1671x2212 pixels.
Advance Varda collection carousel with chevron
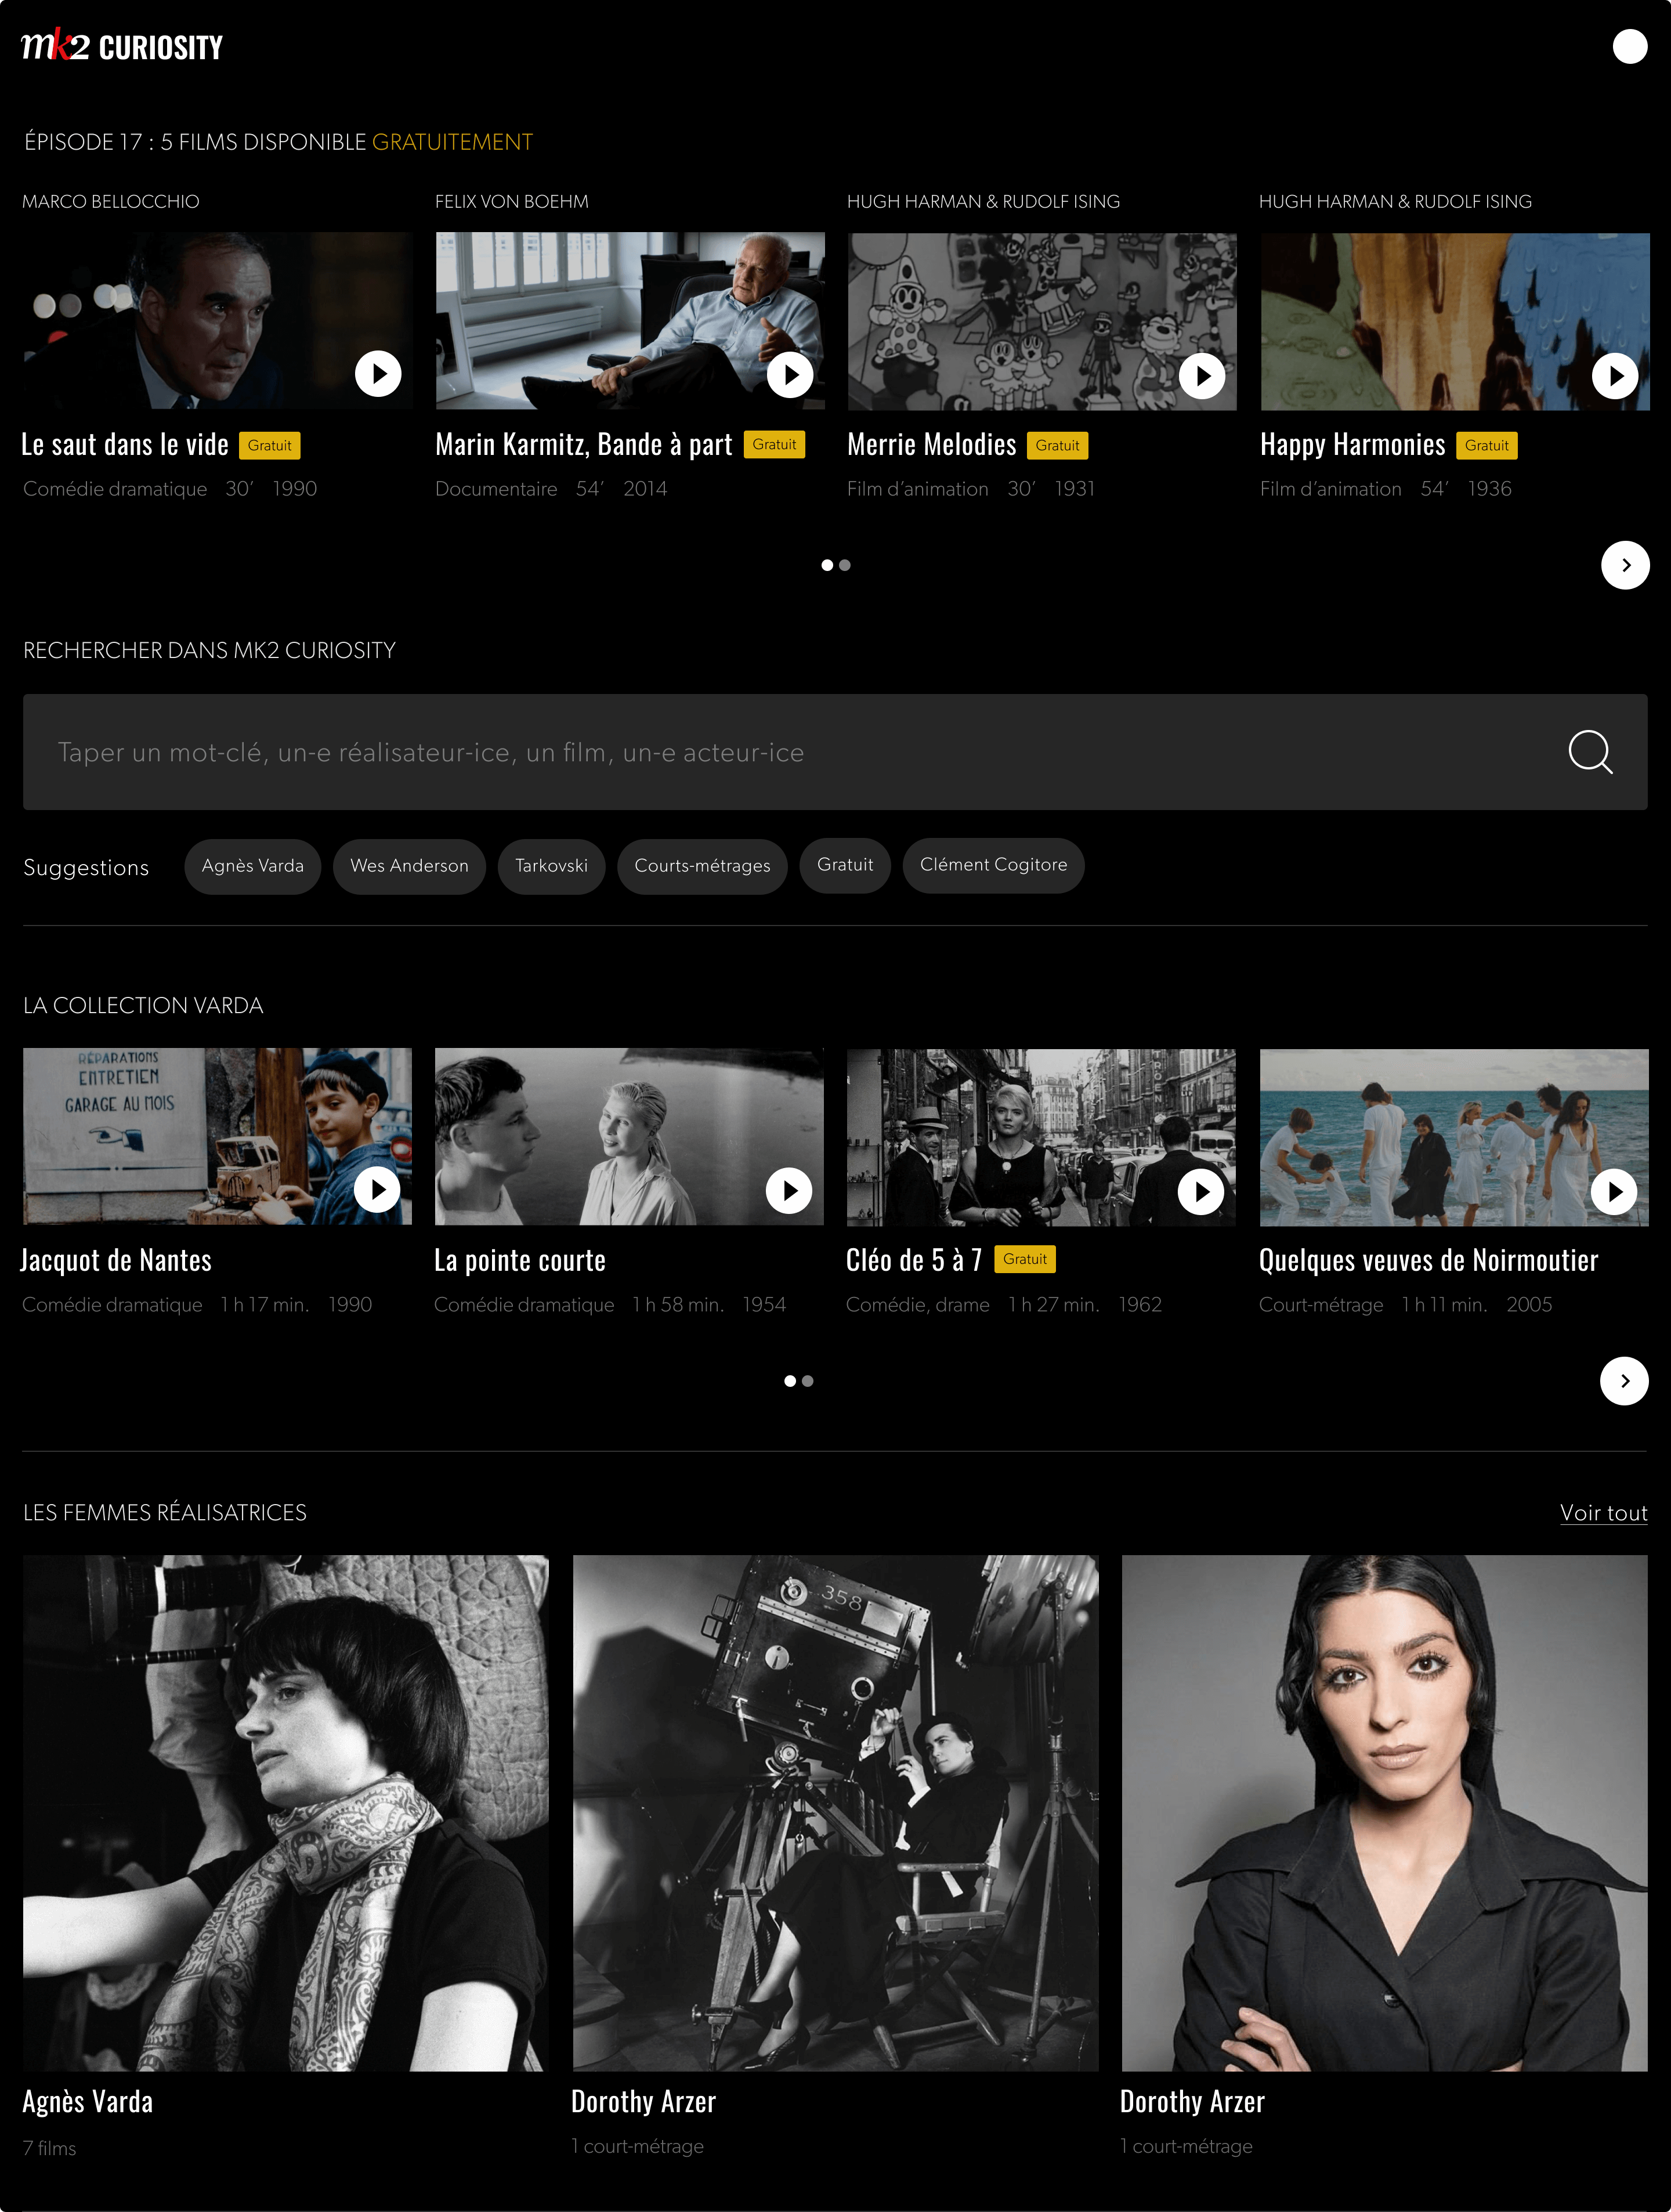(x=1624, y=1381)
